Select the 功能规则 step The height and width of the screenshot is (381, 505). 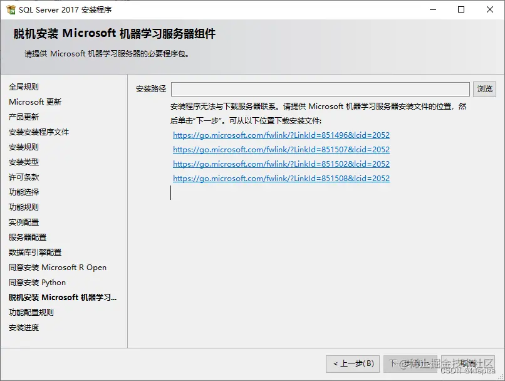(24, 207)
